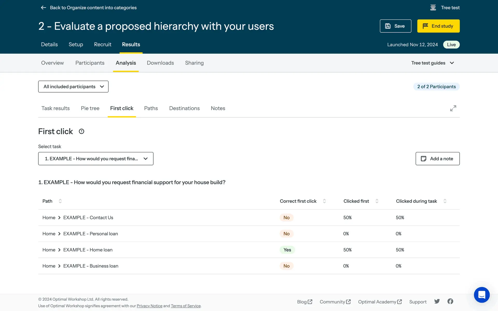Open the Privacy Notice link
The height and width of the screenshot is (311, 498).
(149, 306)
